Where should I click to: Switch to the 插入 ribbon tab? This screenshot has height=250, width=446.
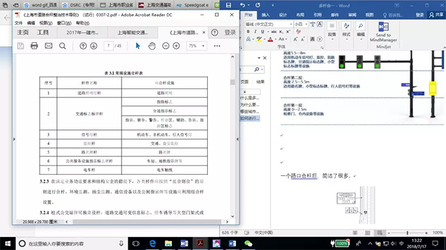(x=266, y=15)
